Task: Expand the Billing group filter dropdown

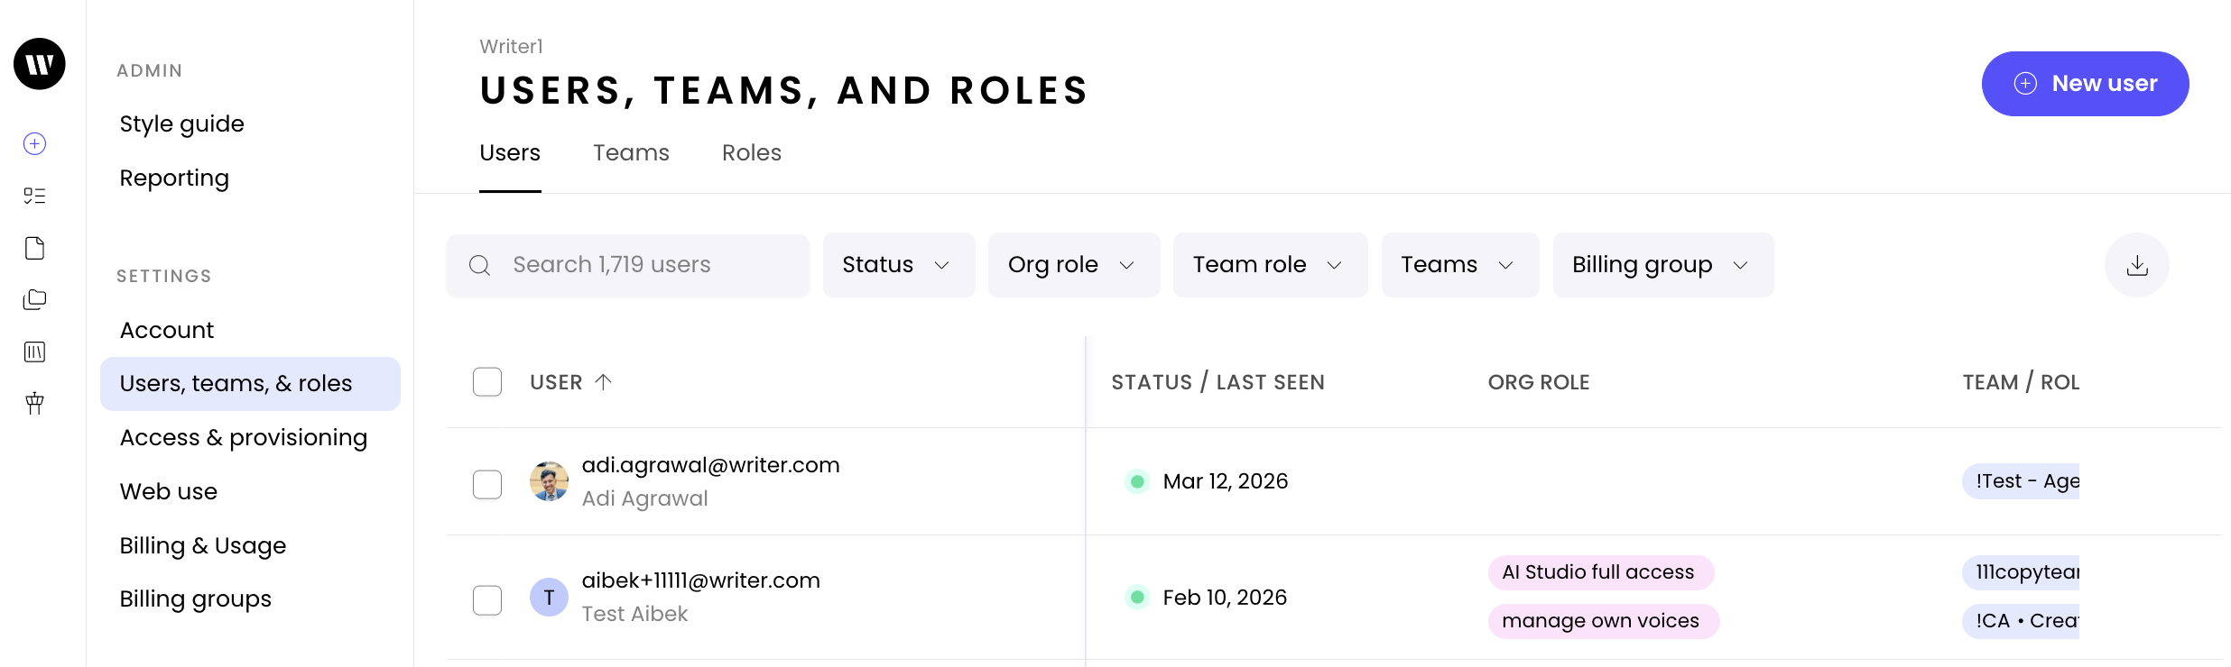Action: (x=1662, y=265)
